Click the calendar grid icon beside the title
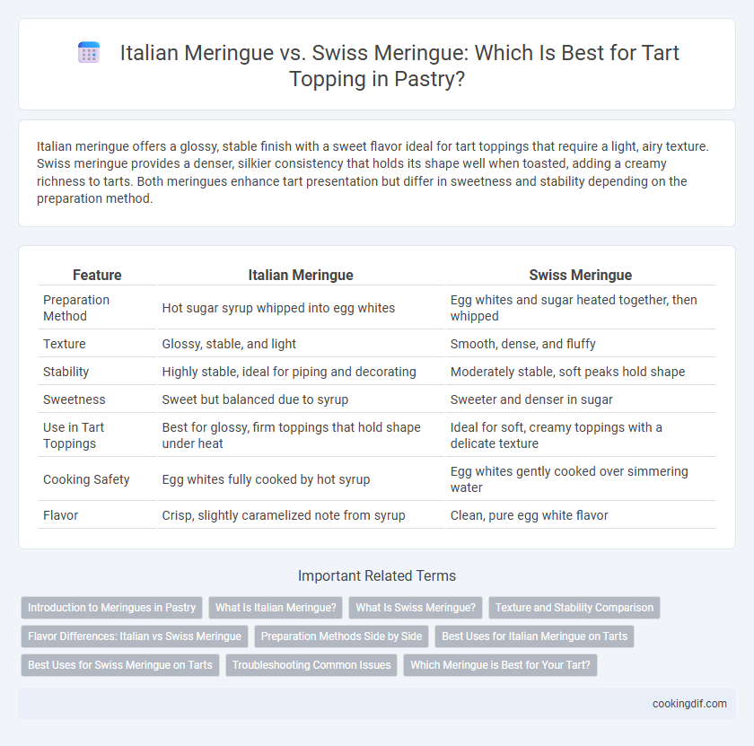This screenshot has height=746, width=754. tap(89, 52)
